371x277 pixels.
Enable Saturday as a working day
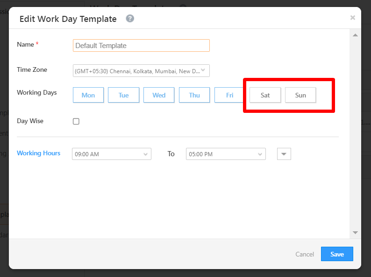coord(265,95)
